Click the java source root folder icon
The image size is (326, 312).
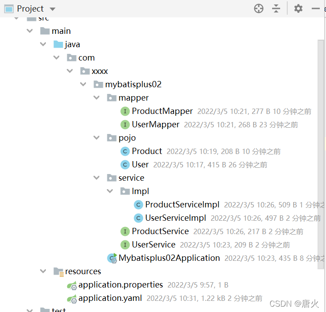(x=58, y=44)
